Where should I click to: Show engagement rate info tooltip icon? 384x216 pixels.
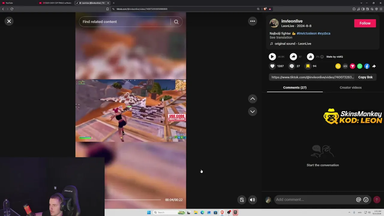[322, 57]
